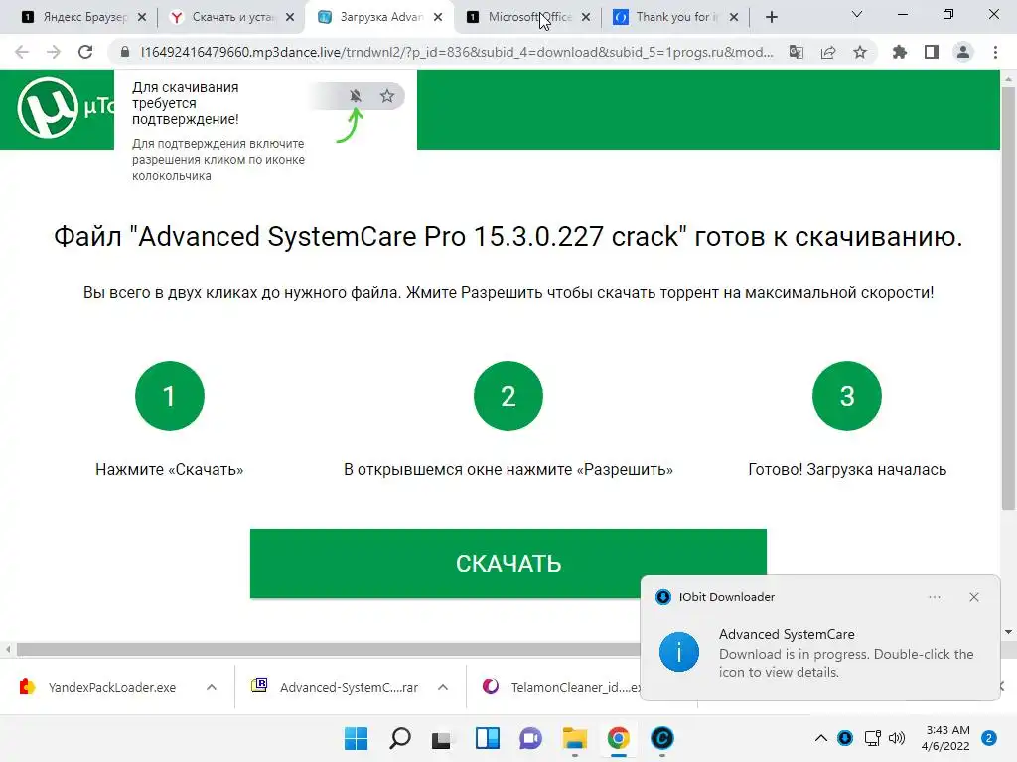Show hidden system tray icons

click(x=821, y=738)
